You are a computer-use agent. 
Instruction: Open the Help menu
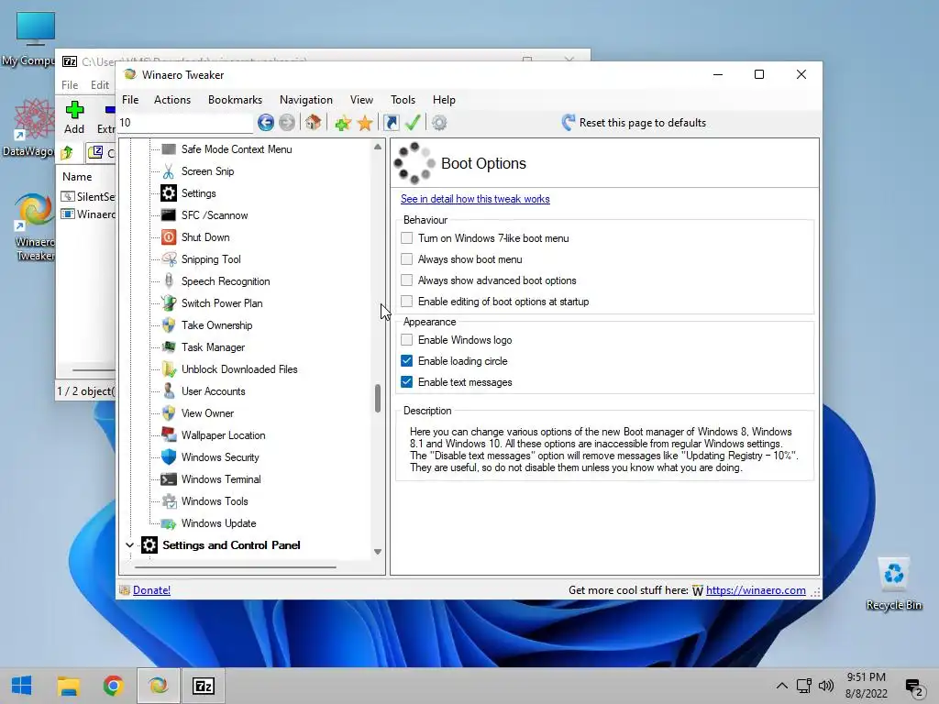click(445, 100)
